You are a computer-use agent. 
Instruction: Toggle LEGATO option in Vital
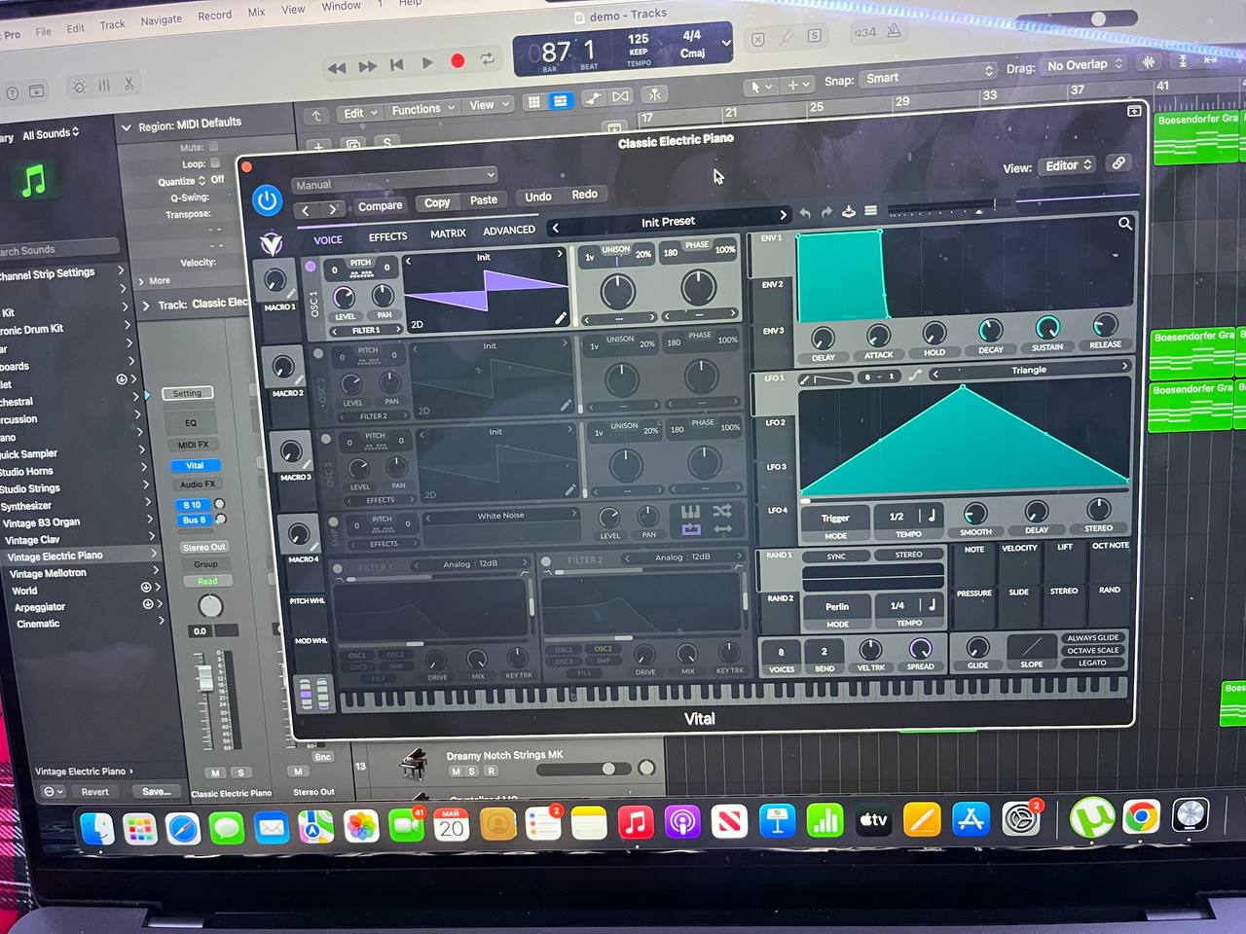tap(1092, 664)
